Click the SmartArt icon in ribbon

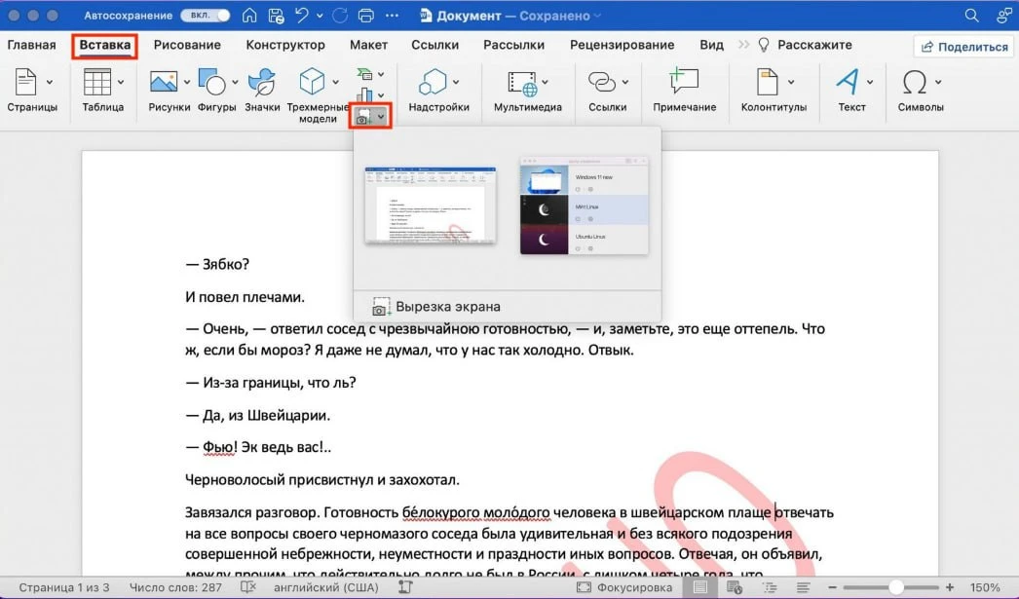click(x=364, y=74)
